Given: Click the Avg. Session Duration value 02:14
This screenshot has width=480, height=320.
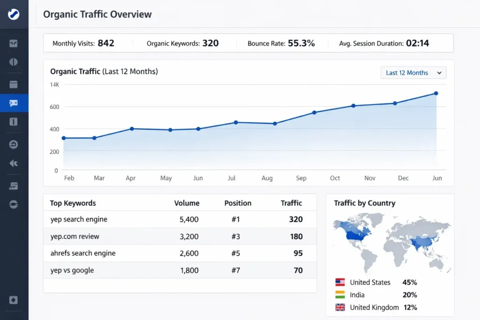Looking at the screenshot, I should click(418, 43).
